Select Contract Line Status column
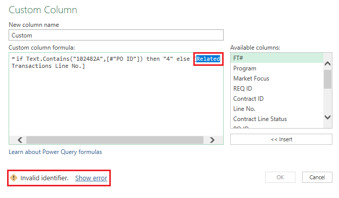Viewport: 339px width, 198px height. [x=277, y=119]
